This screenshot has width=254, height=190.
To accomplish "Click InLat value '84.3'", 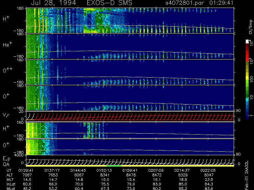I will [209, 184].
